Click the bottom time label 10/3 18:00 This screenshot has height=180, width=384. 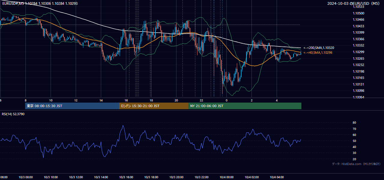(151, 177)
